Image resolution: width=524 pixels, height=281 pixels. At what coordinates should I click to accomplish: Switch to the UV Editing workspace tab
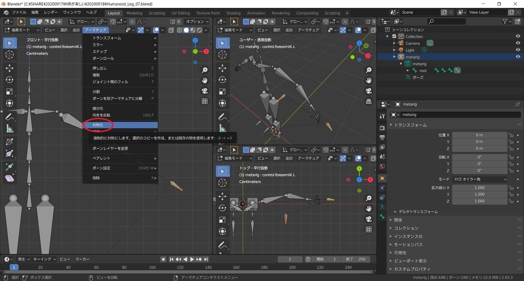click(x=180, y=13)
